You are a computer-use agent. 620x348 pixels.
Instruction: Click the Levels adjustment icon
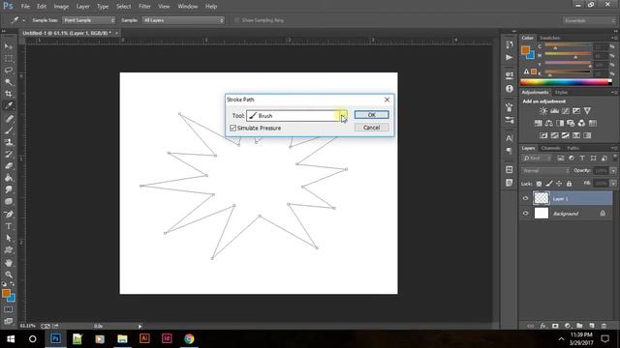[x=554, y=111]
